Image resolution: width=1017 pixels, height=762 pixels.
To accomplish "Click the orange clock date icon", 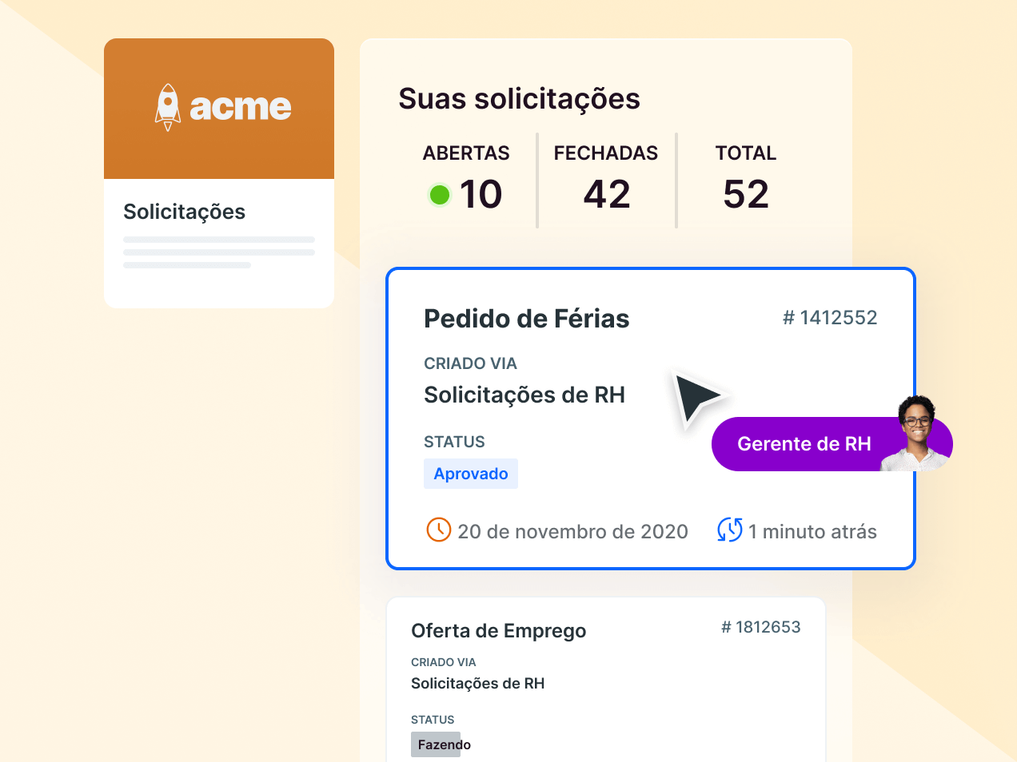I will 439,530.
